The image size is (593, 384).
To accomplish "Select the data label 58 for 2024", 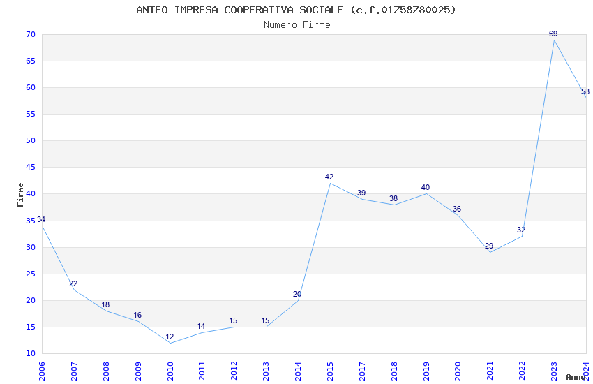I will (x=585, y=91).
